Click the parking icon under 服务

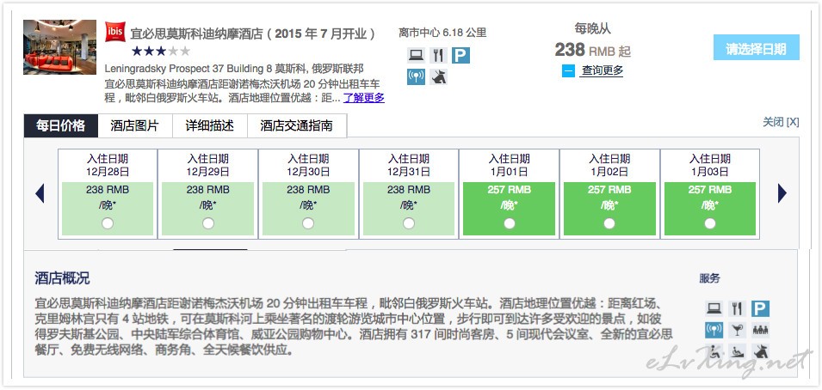[760, 309]
